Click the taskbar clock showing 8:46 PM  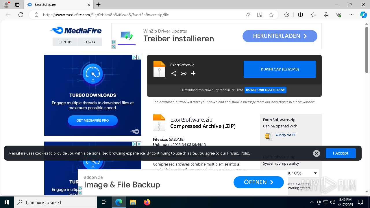tap(345, 202)
